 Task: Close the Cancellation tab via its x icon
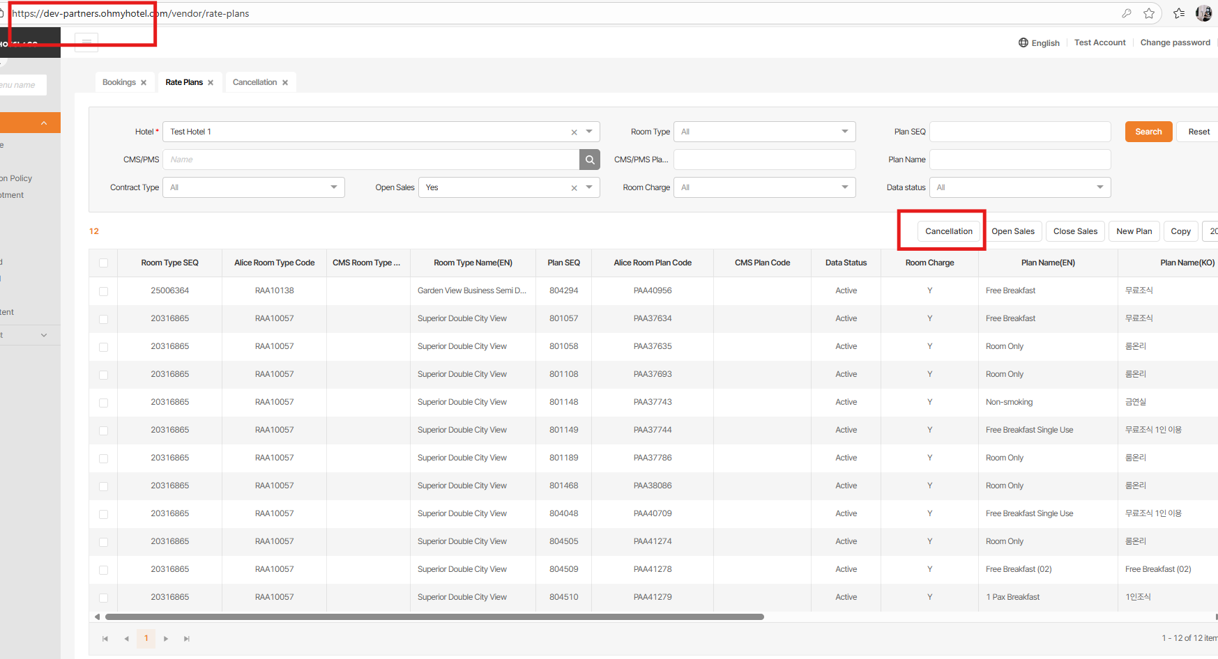coord(285,83)
